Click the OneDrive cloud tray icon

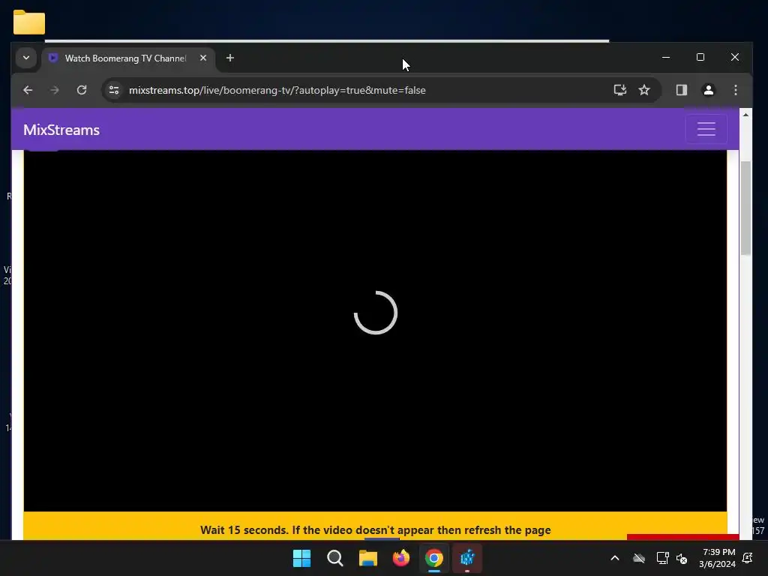click(639, 558)
